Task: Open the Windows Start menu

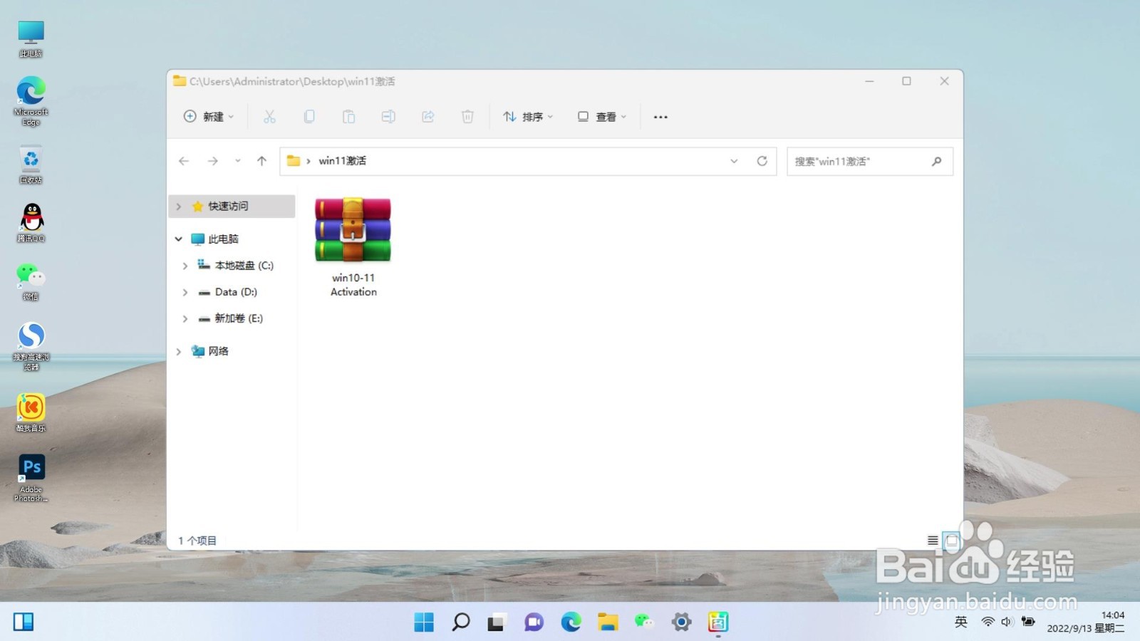Action: tap(424, 622)
